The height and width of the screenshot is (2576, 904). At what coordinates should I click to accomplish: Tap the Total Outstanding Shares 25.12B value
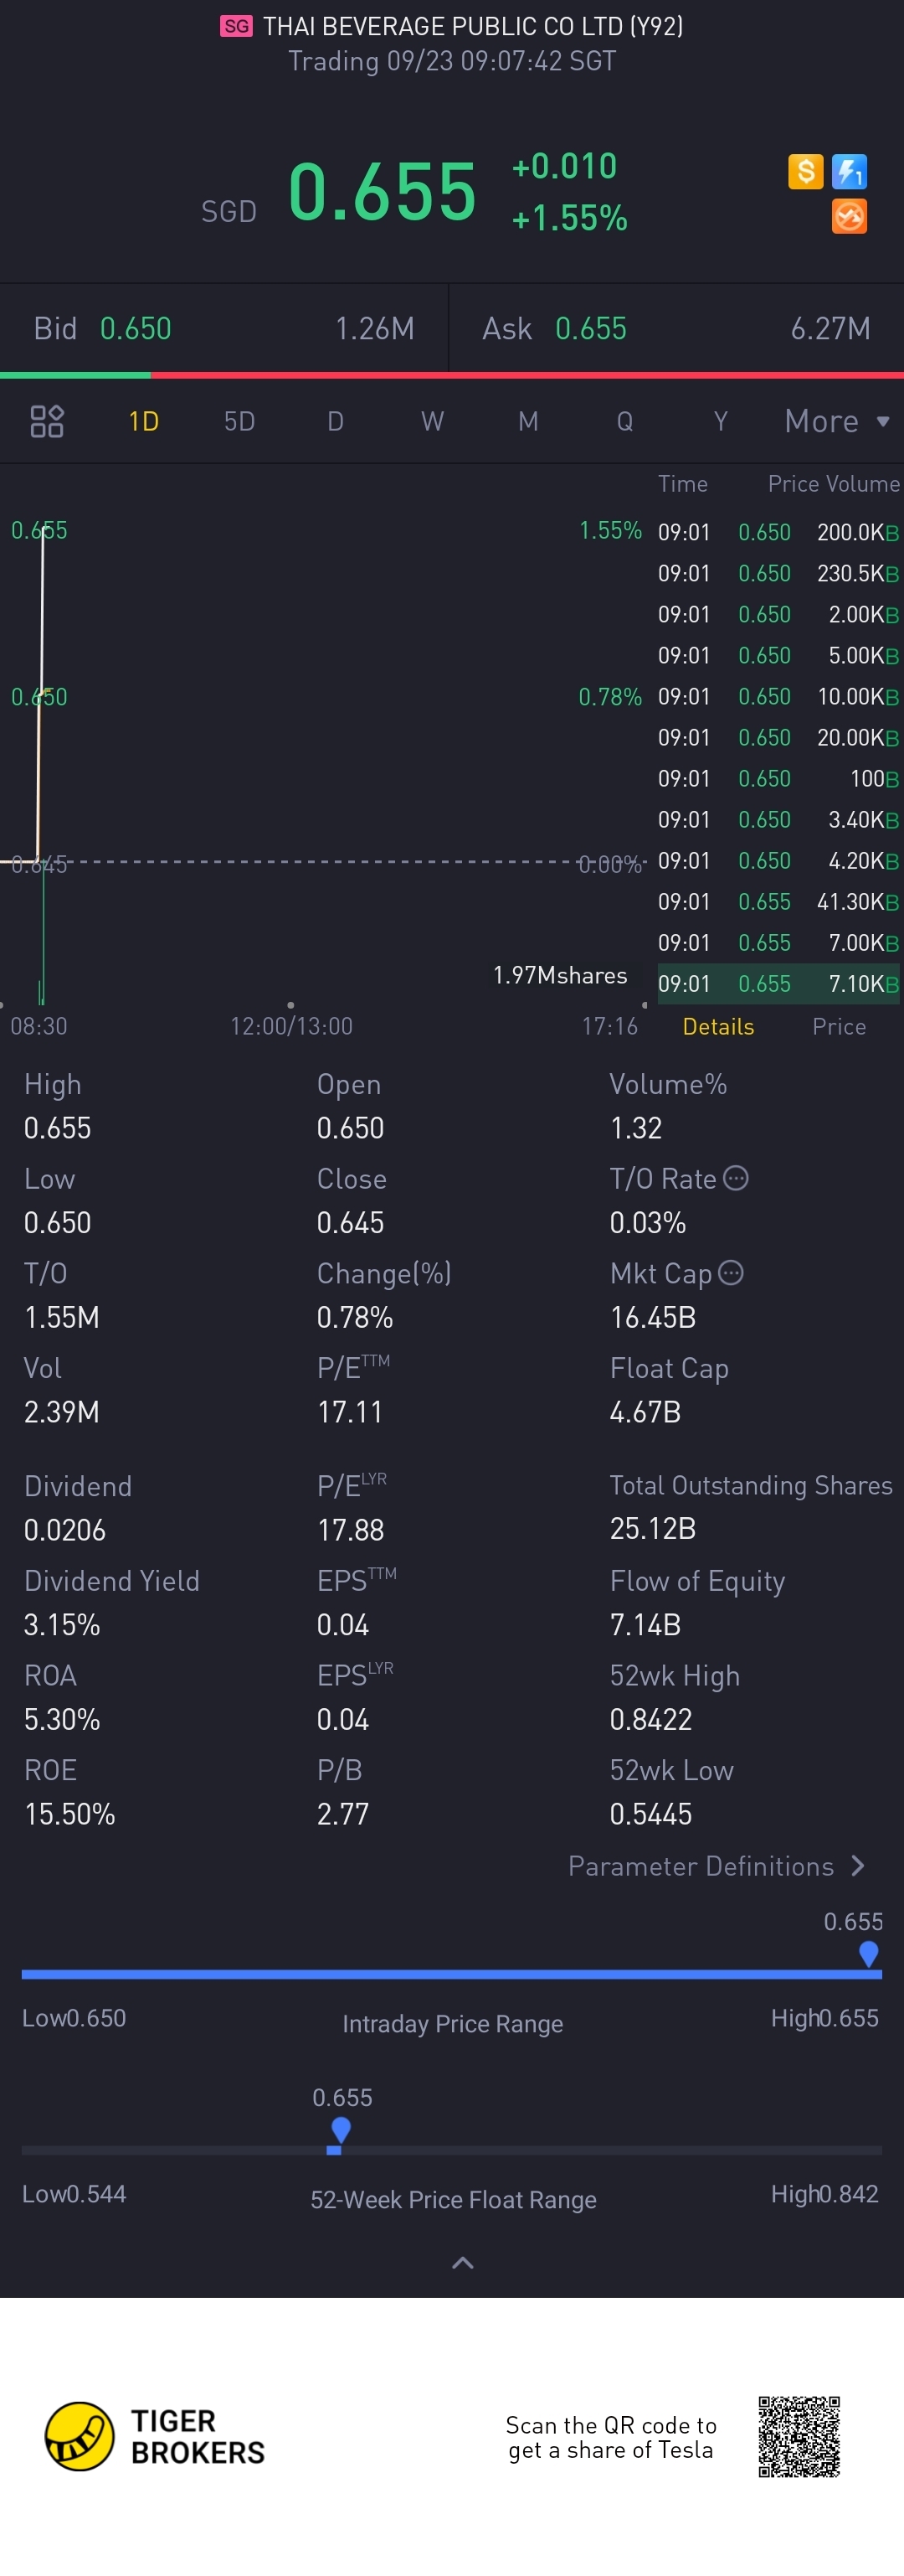pyautogui.click(x=652, y=1528)
